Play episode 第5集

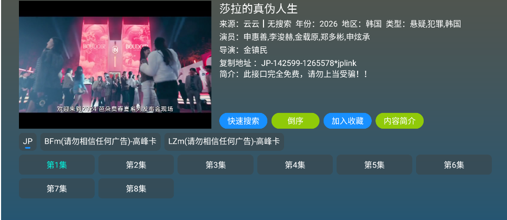point(374,165)
